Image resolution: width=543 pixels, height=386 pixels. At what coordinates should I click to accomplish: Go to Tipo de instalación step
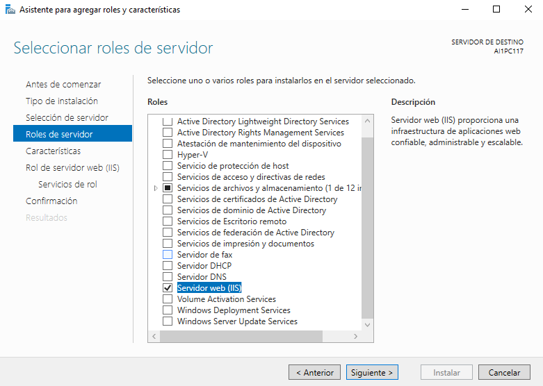[62, 101]
